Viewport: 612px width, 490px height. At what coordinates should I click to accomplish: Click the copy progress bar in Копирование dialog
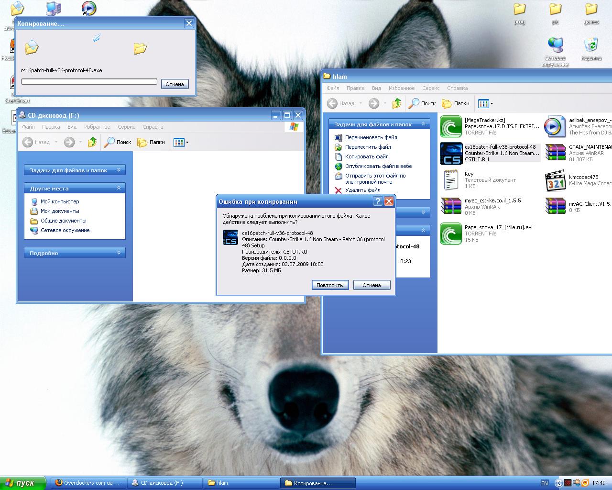click(x=89, y=82)
